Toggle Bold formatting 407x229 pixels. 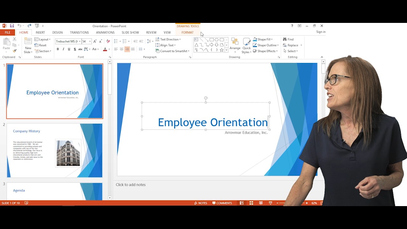pyautogui.click(x=58, y=49)
